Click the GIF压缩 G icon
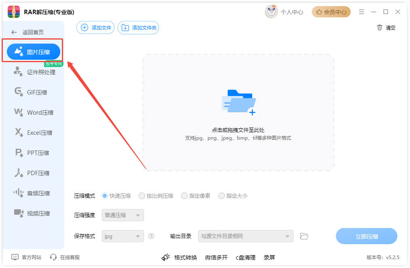 pyautogui.click(x=19, y=92)
